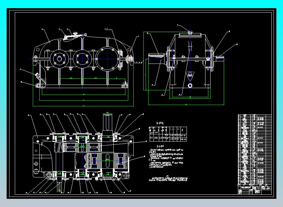
Task: Select the sectional plan view of gear train
Action: (83, 153)
